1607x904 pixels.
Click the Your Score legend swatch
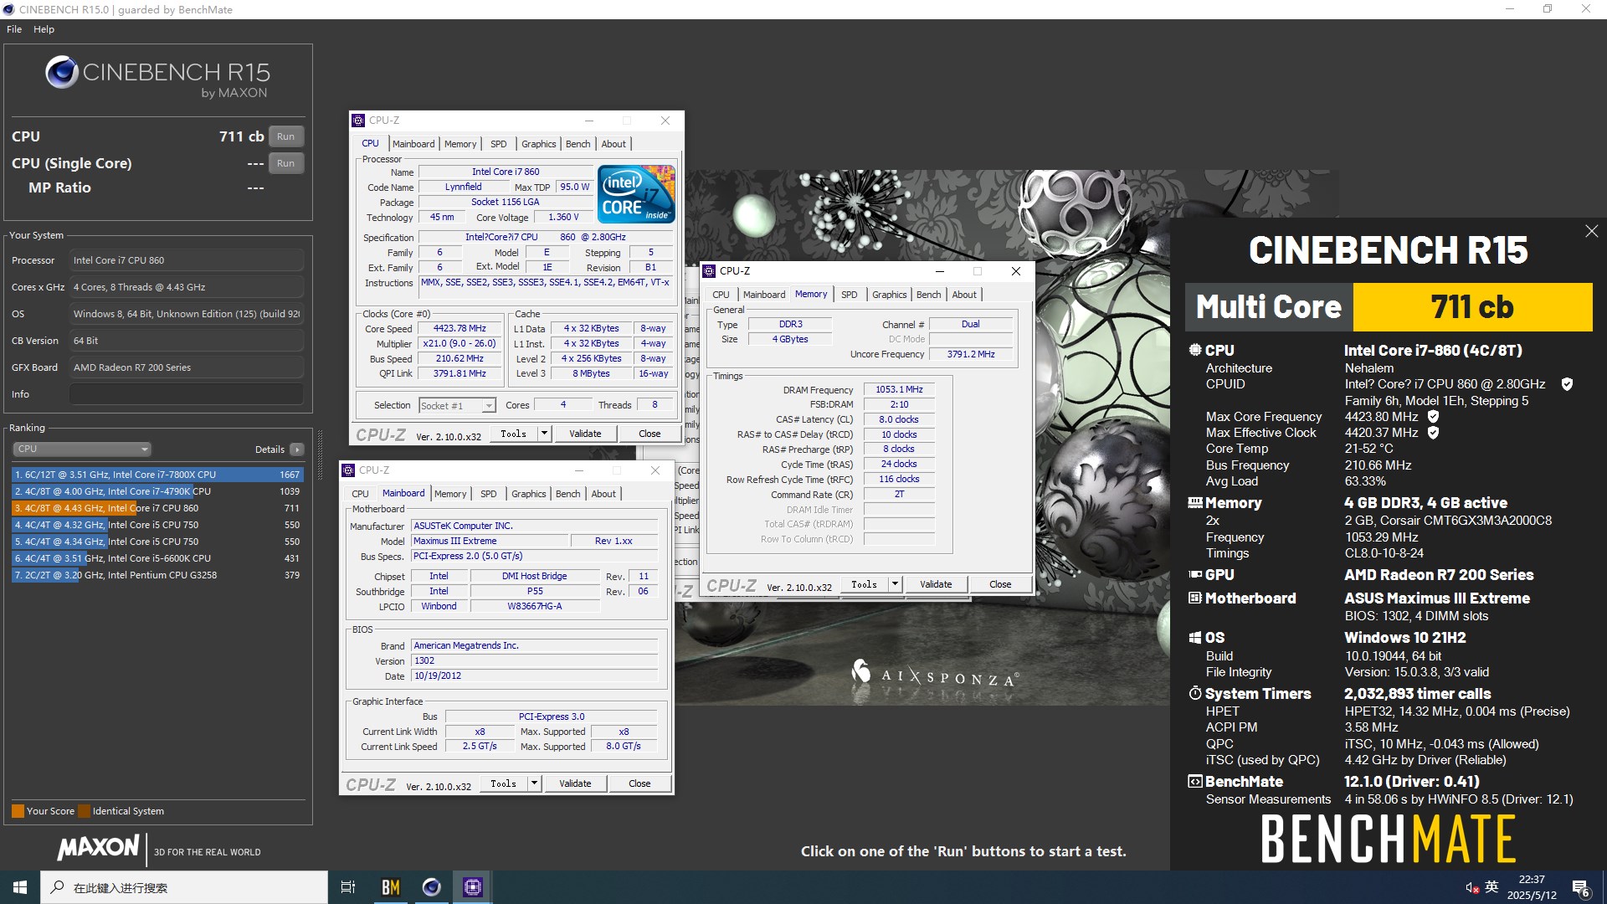click(18, 811)
